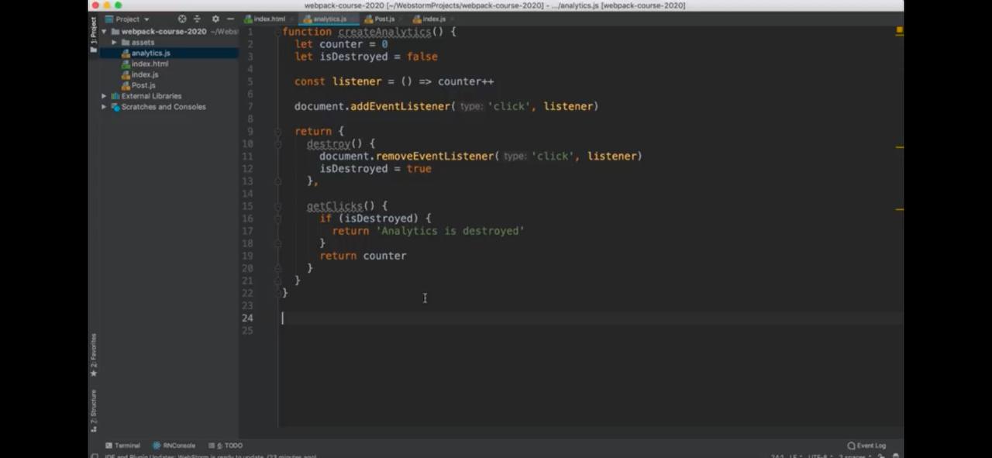Select index.js in the project tree
992x458 pixels.
tap(139, 75)
